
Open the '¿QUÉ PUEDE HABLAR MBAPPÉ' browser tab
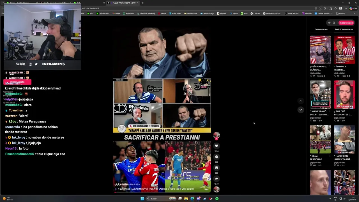coord(122,3)
